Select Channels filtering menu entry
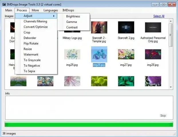Viewport: 178px width, 137px height. click(35, 21)
